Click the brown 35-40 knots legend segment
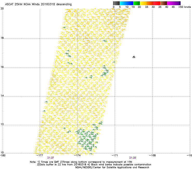 pos(163,3)
